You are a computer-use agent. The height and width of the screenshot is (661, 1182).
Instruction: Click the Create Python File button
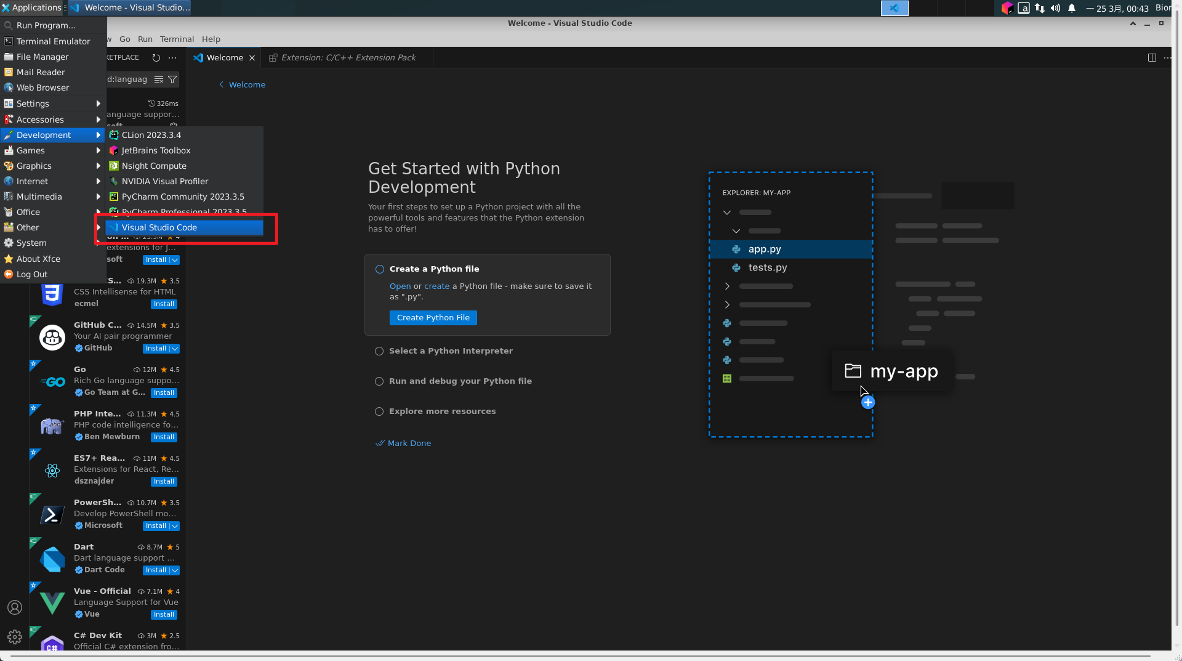click(x=433, y=318)
